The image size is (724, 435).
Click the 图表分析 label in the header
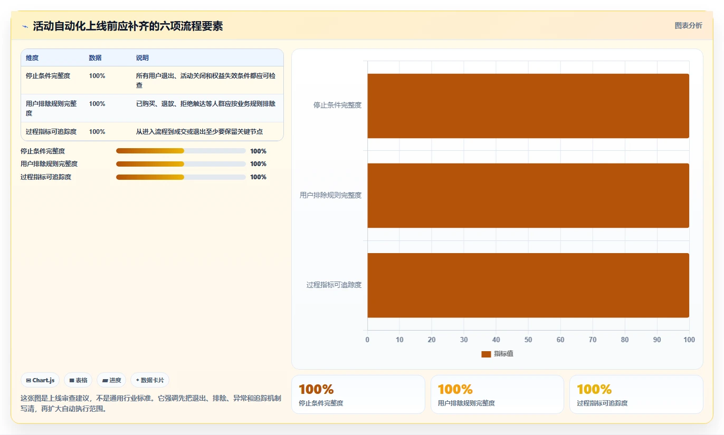(x=688, y=25)
